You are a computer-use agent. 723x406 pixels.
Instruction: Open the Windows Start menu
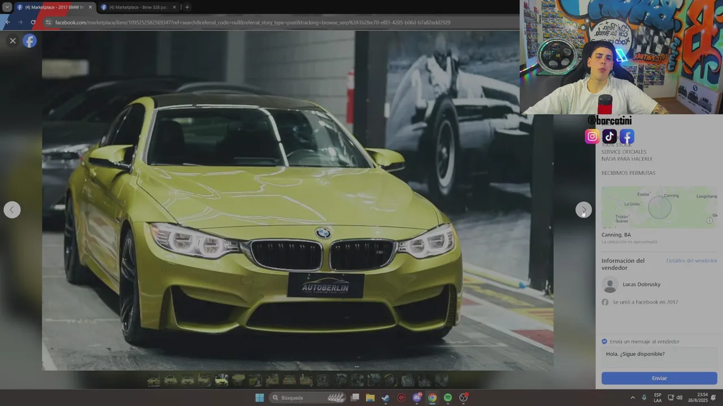(259, 398)
